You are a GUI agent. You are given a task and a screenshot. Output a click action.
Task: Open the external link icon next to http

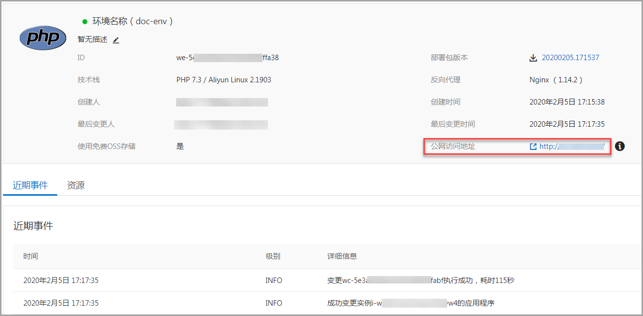[533, 146]
